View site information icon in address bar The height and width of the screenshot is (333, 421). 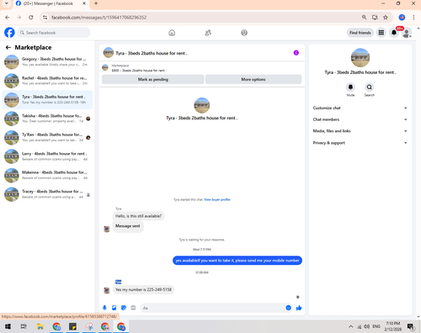pyautogui.click(x=45, y=18)
